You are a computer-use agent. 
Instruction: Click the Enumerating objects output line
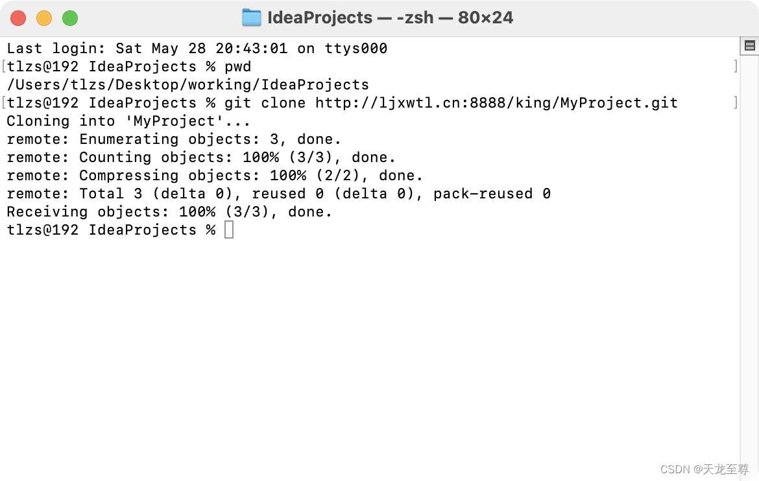(x=174, y=139)
